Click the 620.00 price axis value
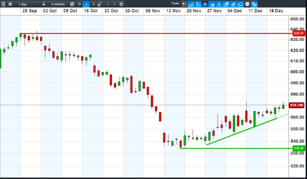The image size is (307, 179). [x=297, y=50]
